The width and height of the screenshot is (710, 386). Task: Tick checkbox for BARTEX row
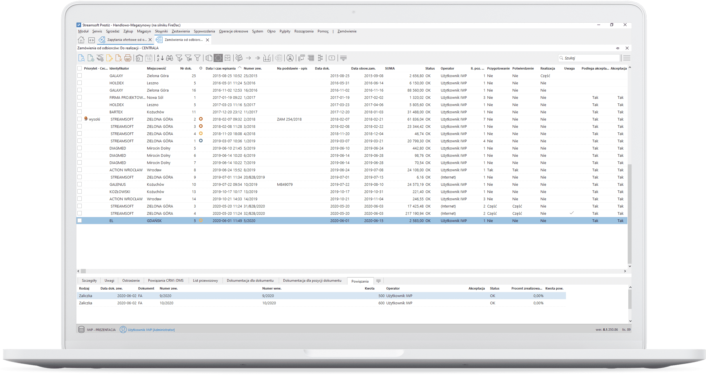[79, 112]
